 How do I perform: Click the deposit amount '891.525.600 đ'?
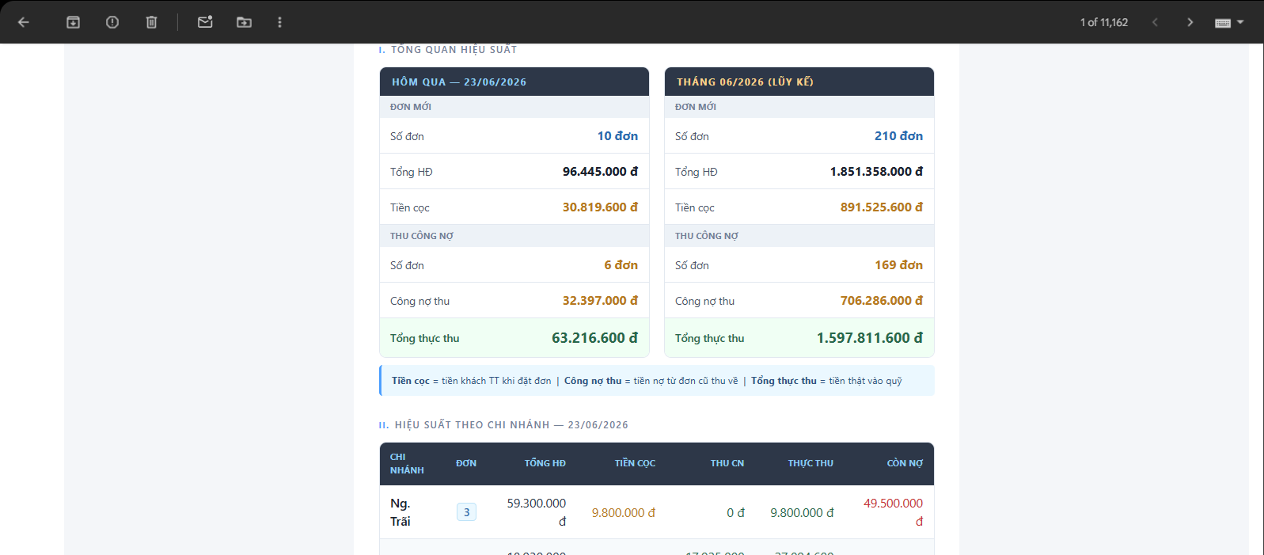click(x=882, y=207)
